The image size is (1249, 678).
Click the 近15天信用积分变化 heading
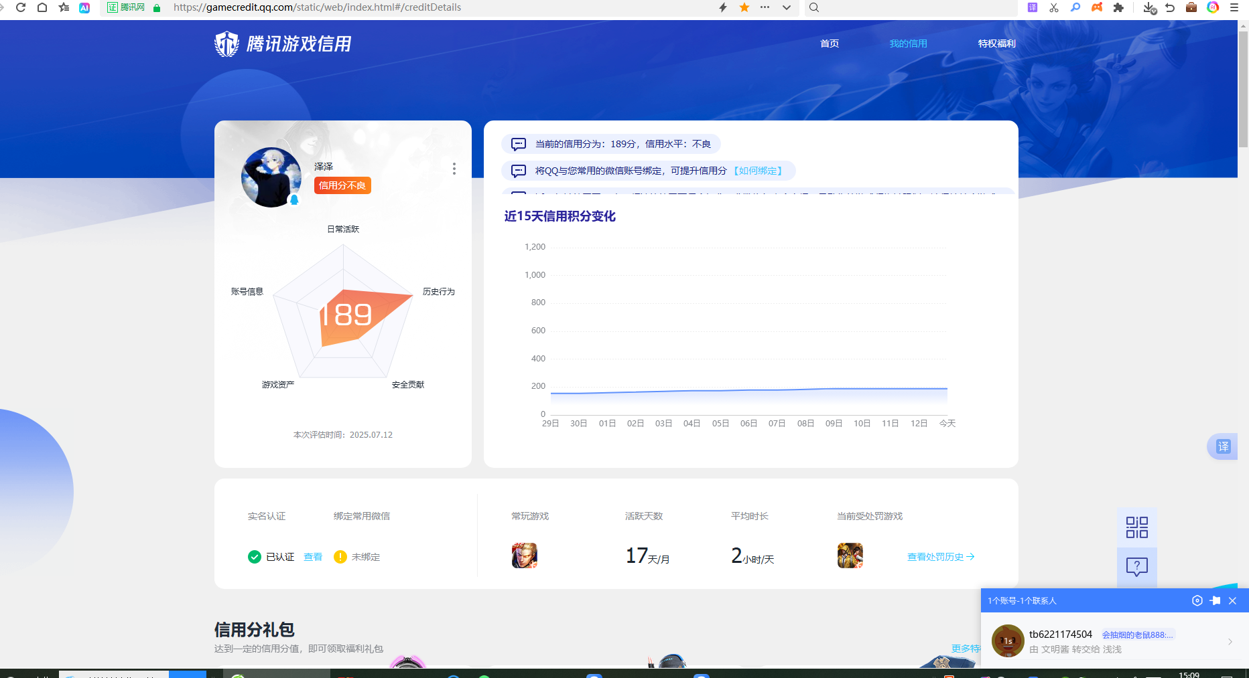(560, 216)
